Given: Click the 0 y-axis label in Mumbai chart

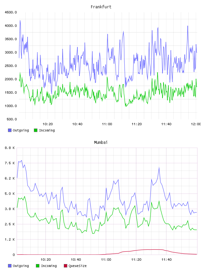Looking at the screenshot, I should 14,255.
